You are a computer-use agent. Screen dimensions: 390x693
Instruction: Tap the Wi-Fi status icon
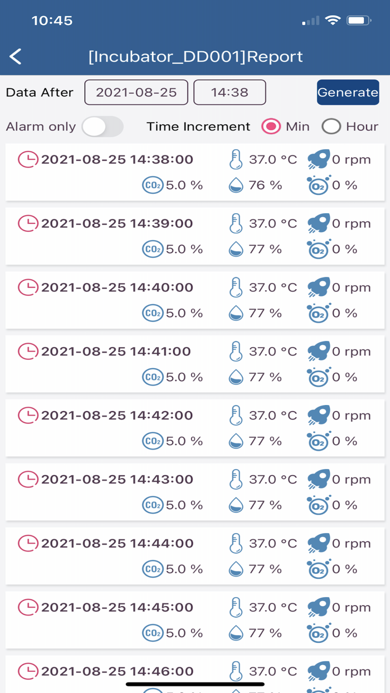[333, 21]
